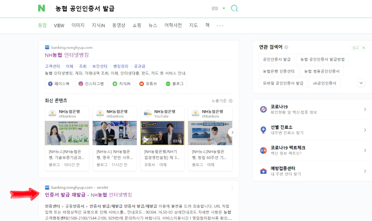This screenshot has height=221, width=372.
Task: Click the 인스타그램 button
Action: coord(91,84)
